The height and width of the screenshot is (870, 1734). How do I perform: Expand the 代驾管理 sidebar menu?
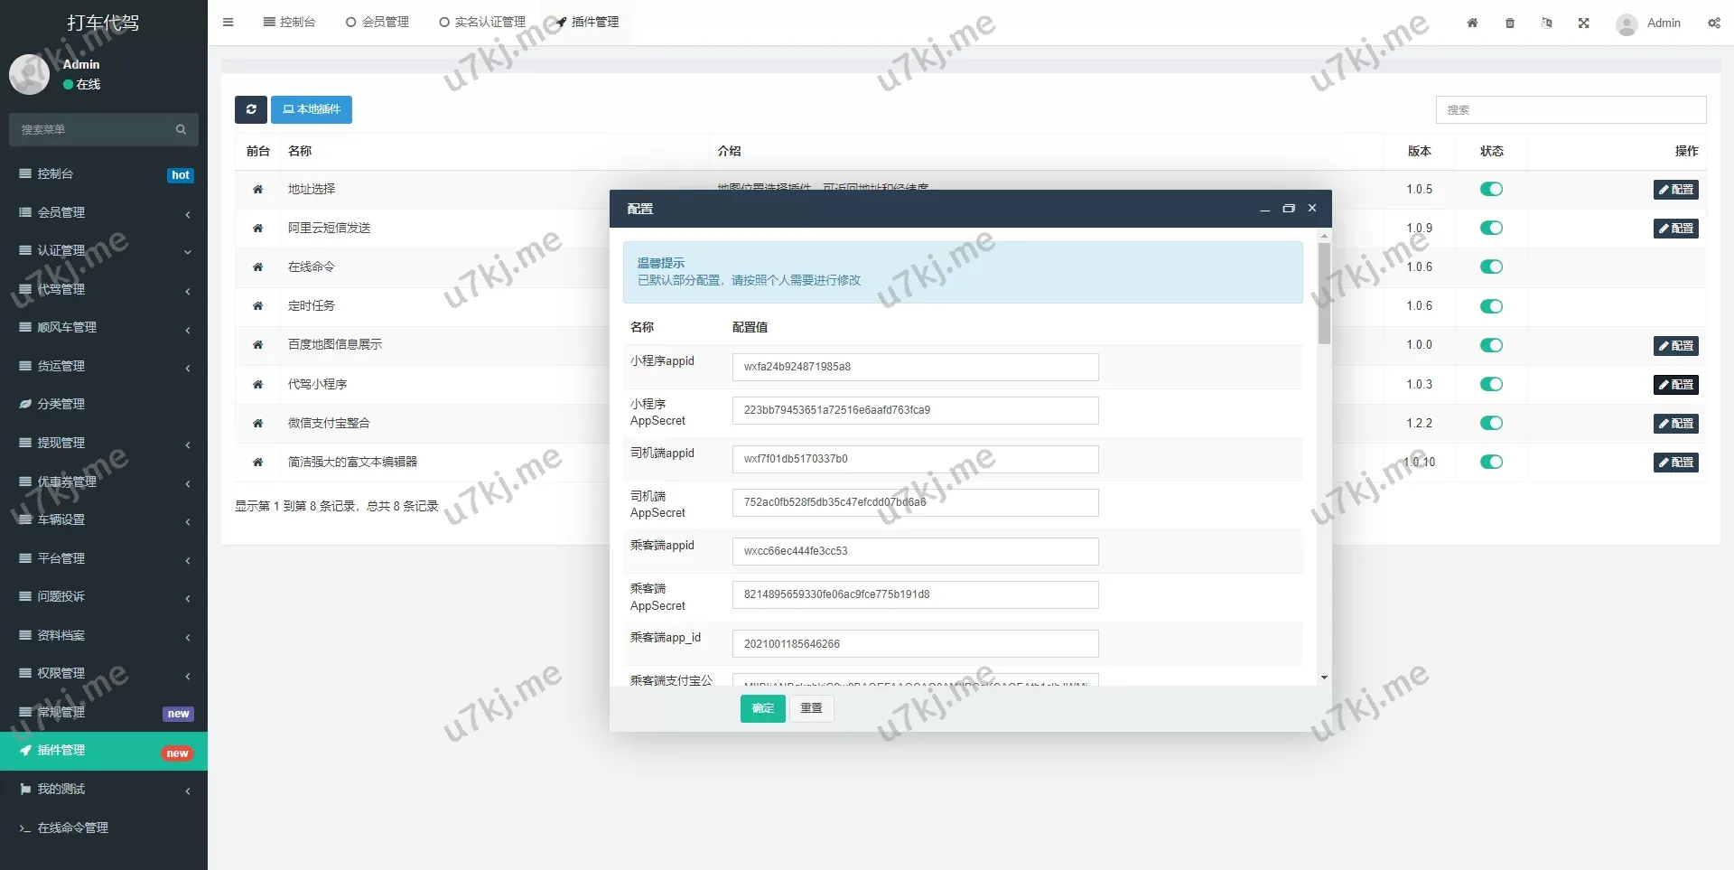(x=104, y=289)
